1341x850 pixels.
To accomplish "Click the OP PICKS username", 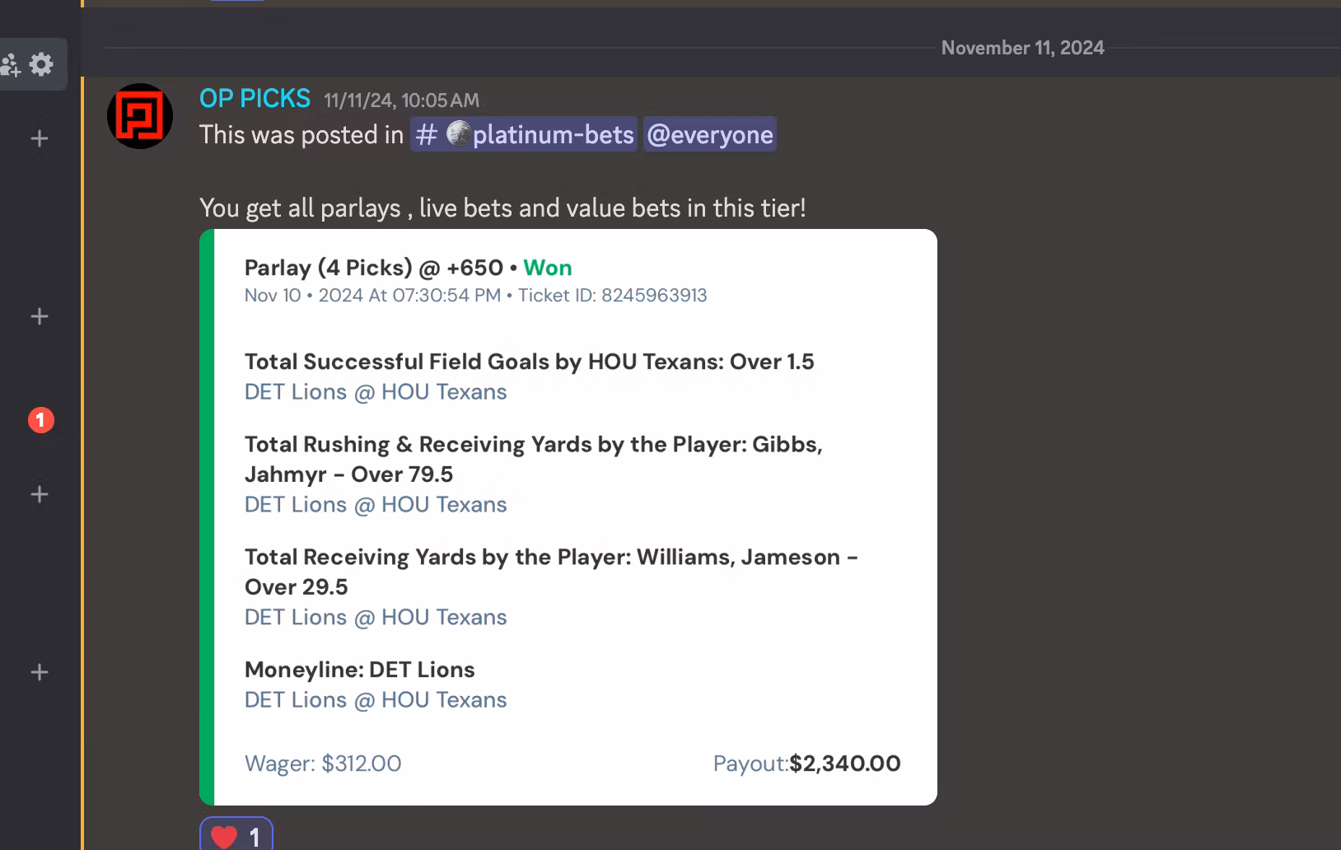I will 255,99.
